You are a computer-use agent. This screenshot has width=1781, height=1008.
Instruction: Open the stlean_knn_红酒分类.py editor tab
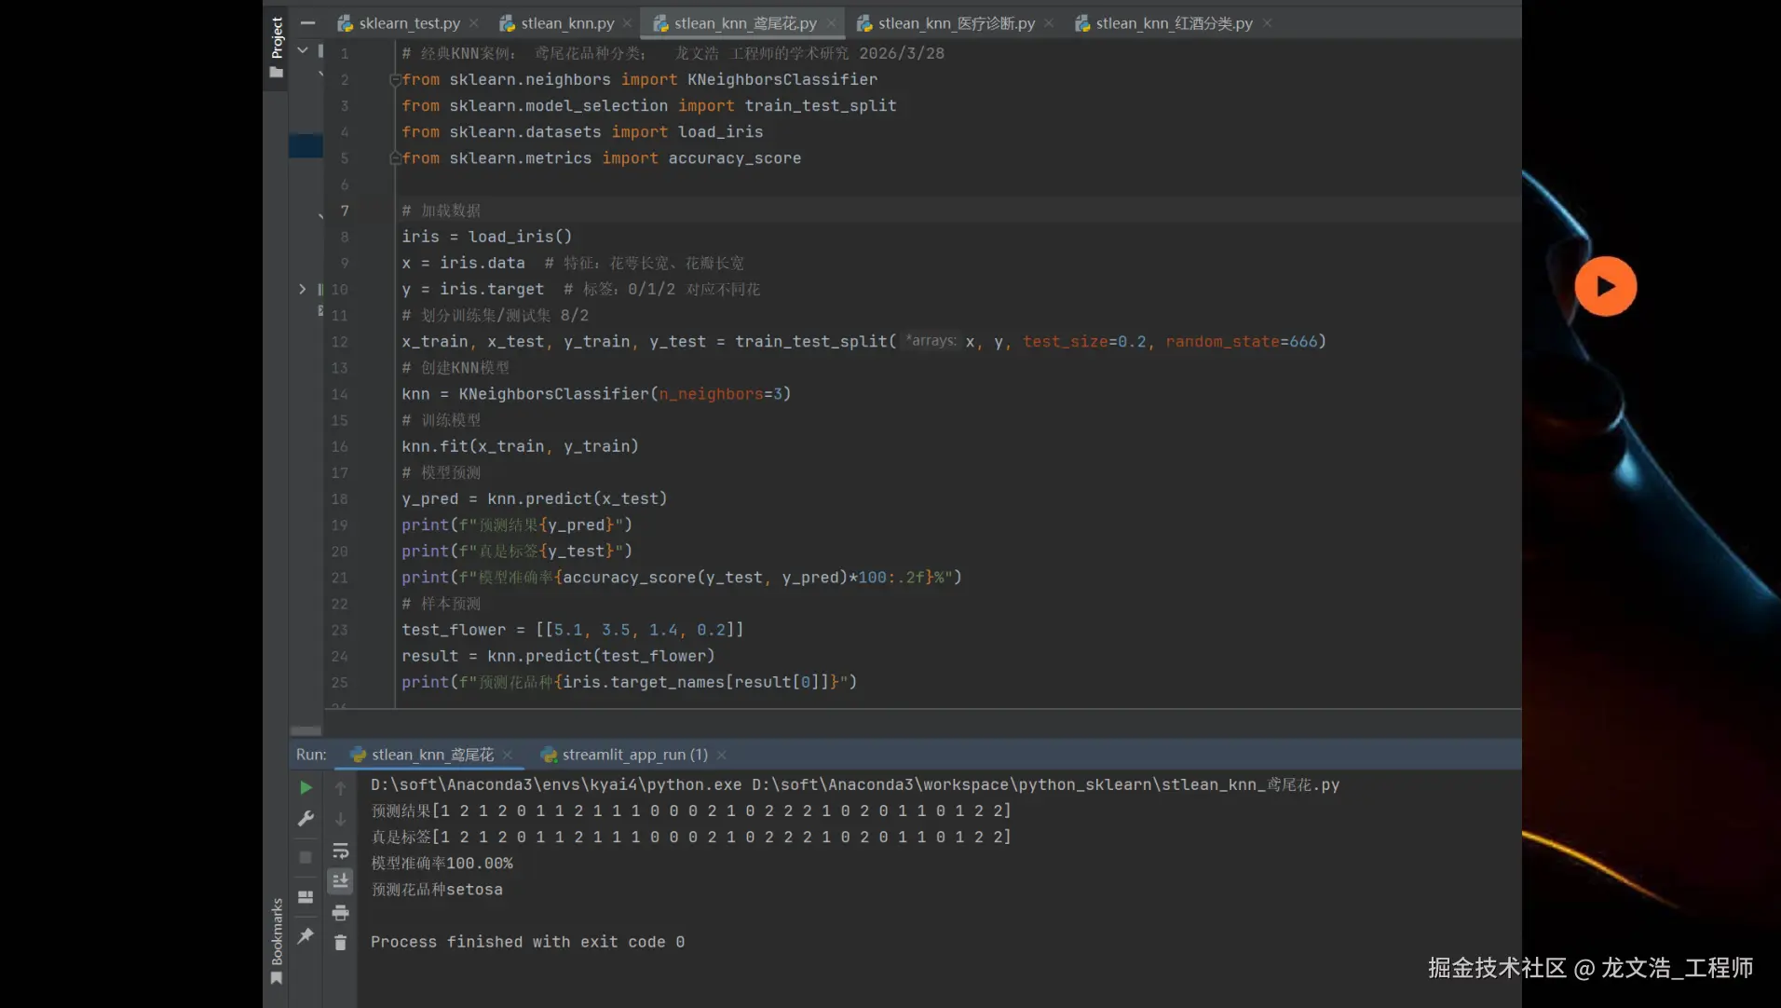[1174, 23]
